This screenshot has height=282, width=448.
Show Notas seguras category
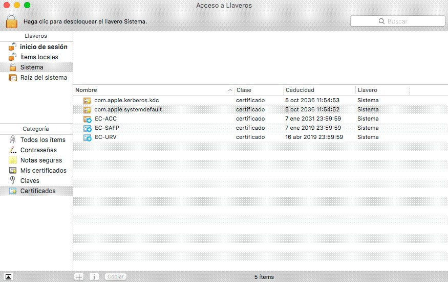coord(41,160)
